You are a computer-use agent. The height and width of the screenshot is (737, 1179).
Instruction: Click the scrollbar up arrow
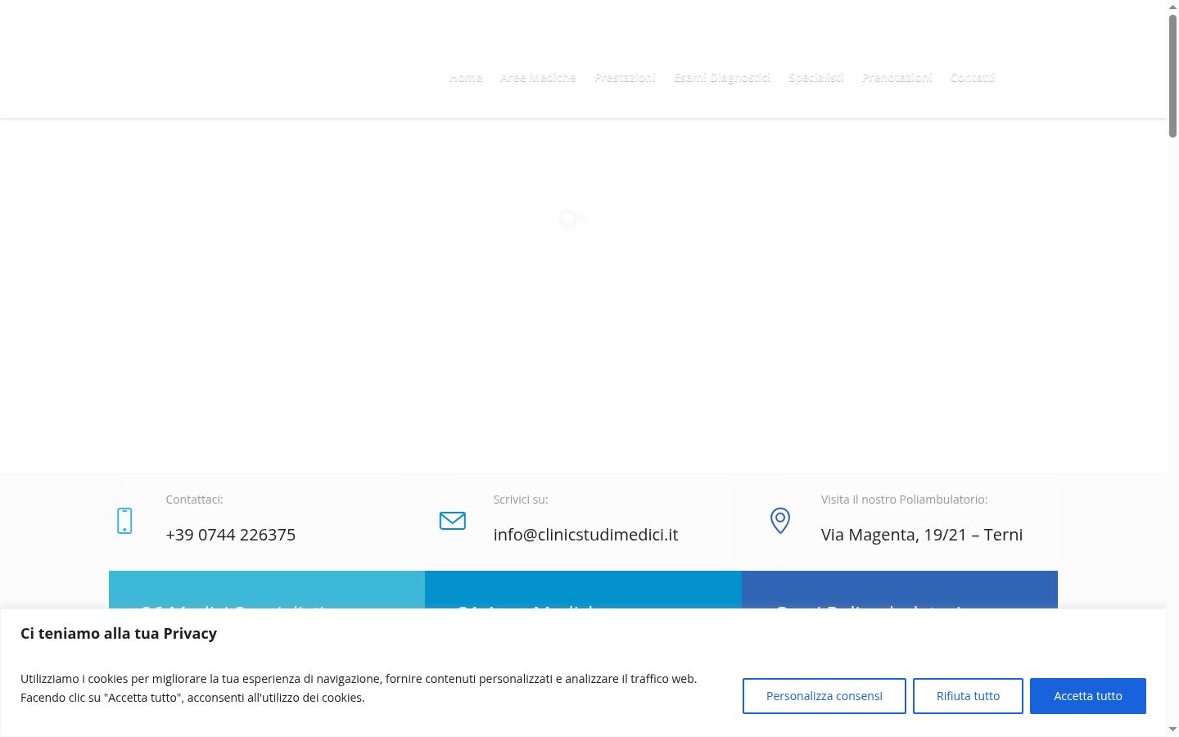coord(1172,7)
